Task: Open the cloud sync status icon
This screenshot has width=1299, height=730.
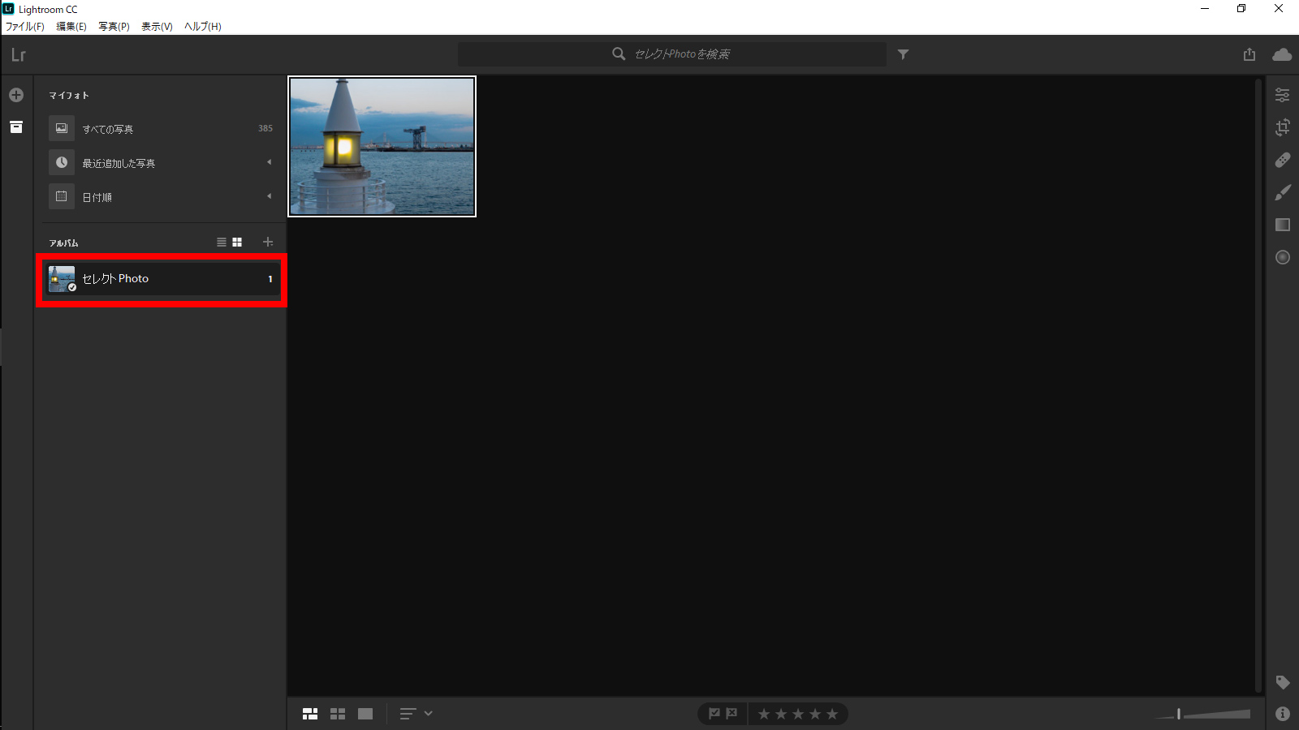Action: [x=1283, y=54]
